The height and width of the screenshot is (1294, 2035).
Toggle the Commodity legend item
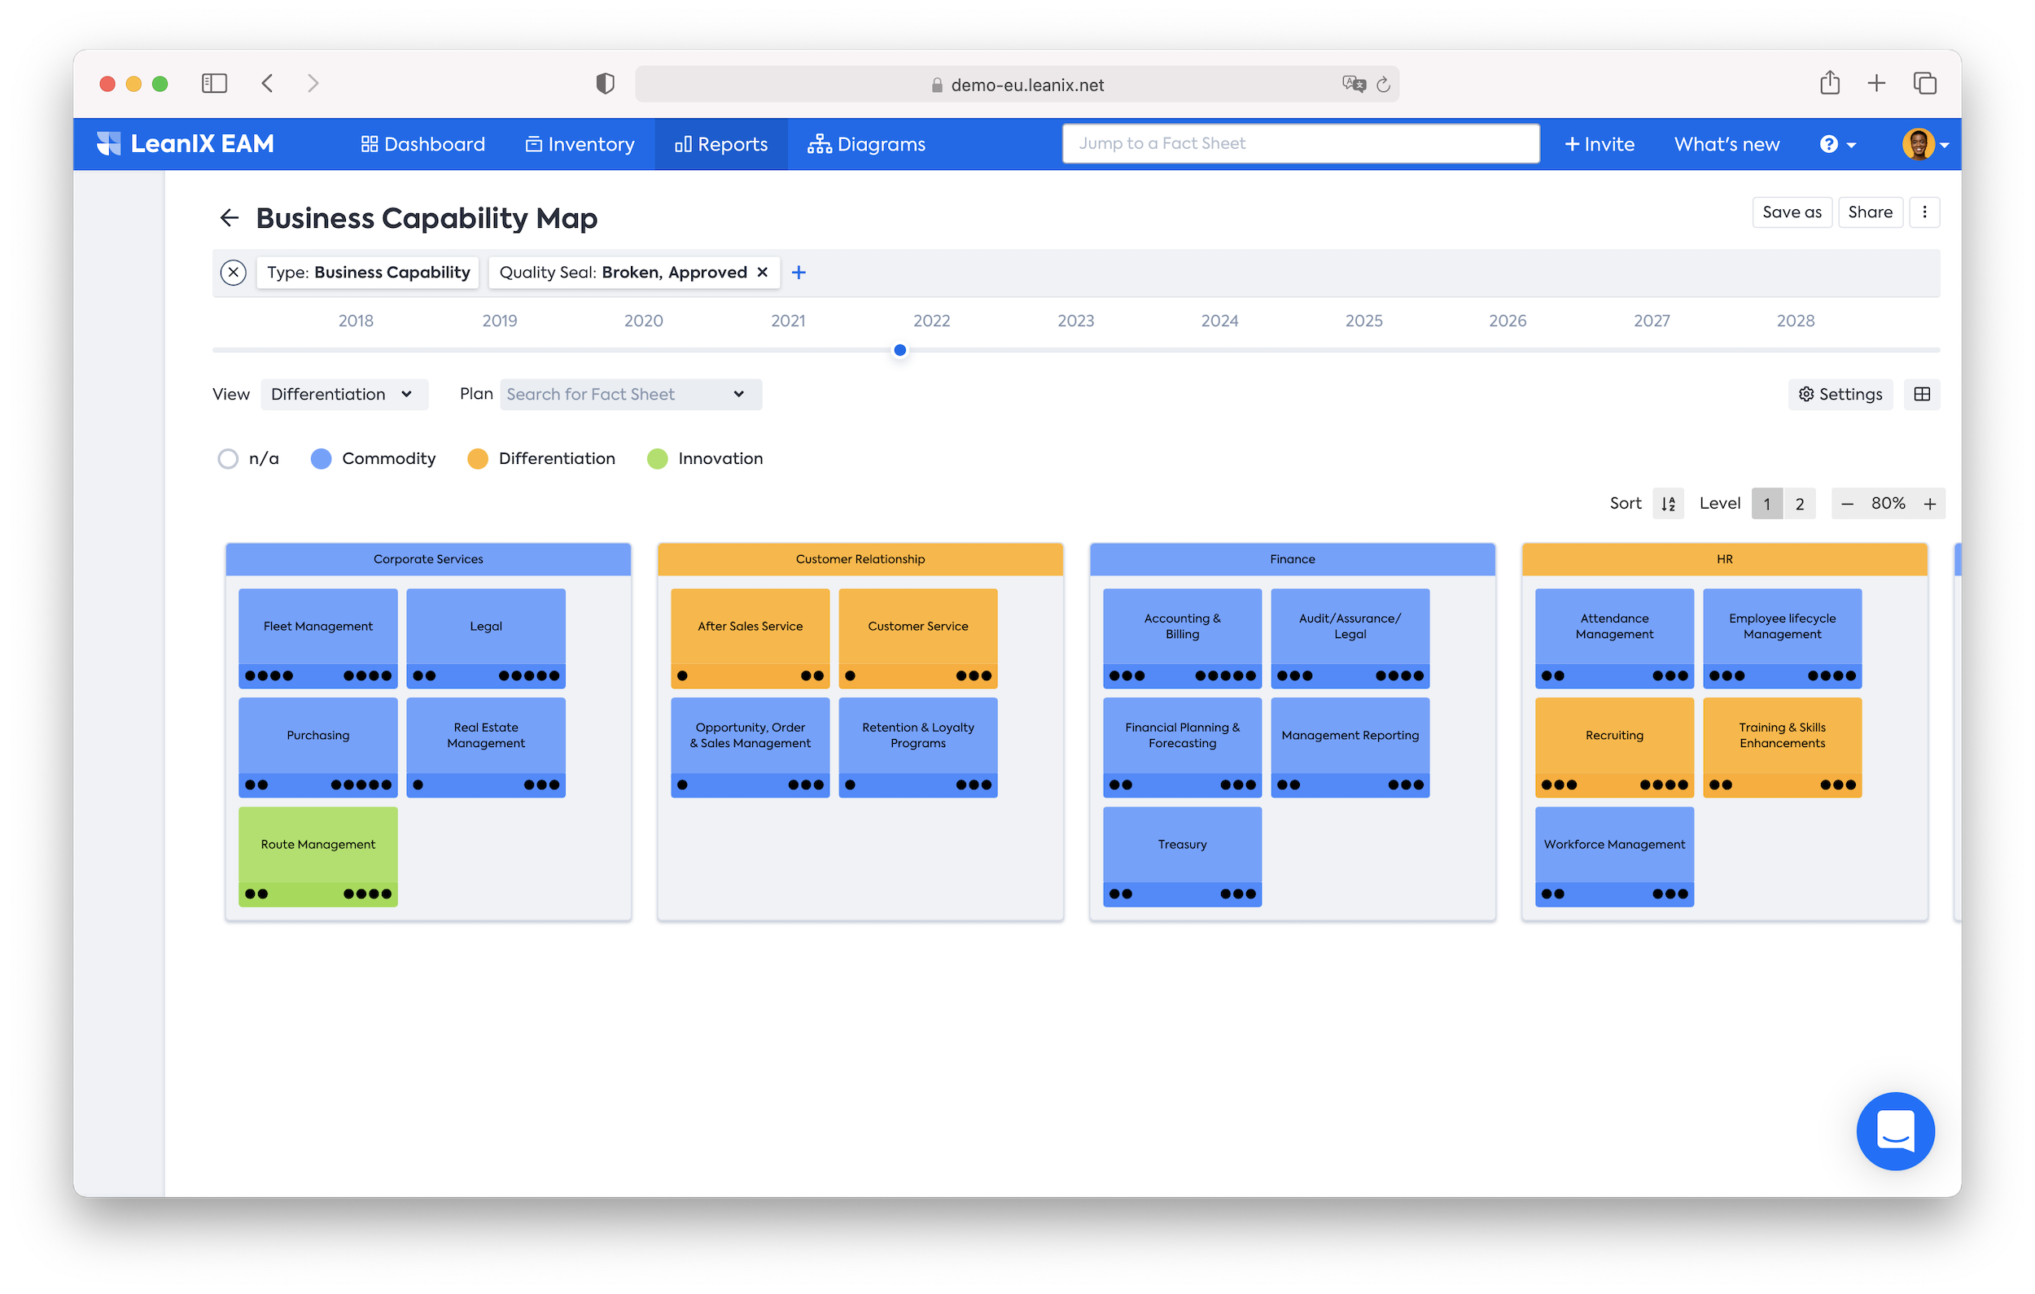[x=373, y=458]
